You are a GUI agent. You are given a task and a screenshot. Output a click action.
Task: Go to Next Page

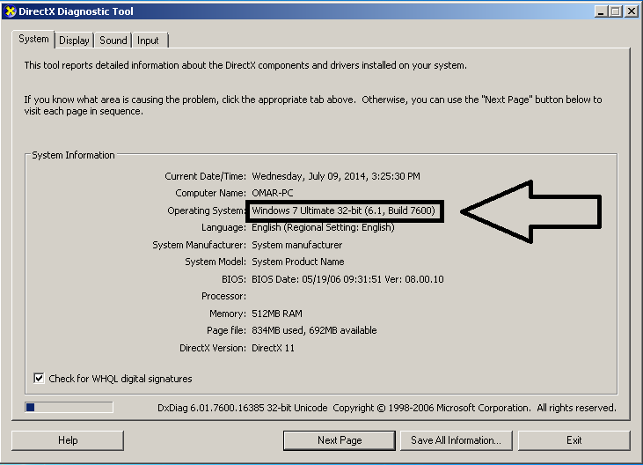point(340,440)
